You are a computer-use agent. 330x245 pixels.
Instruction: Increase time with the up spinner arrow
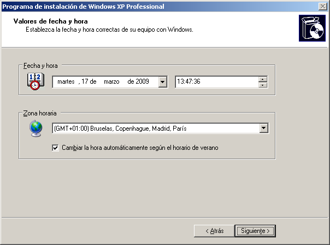tap(263, 79)
